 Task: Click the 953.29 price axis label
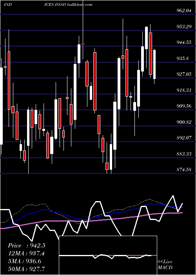point(184,27)
